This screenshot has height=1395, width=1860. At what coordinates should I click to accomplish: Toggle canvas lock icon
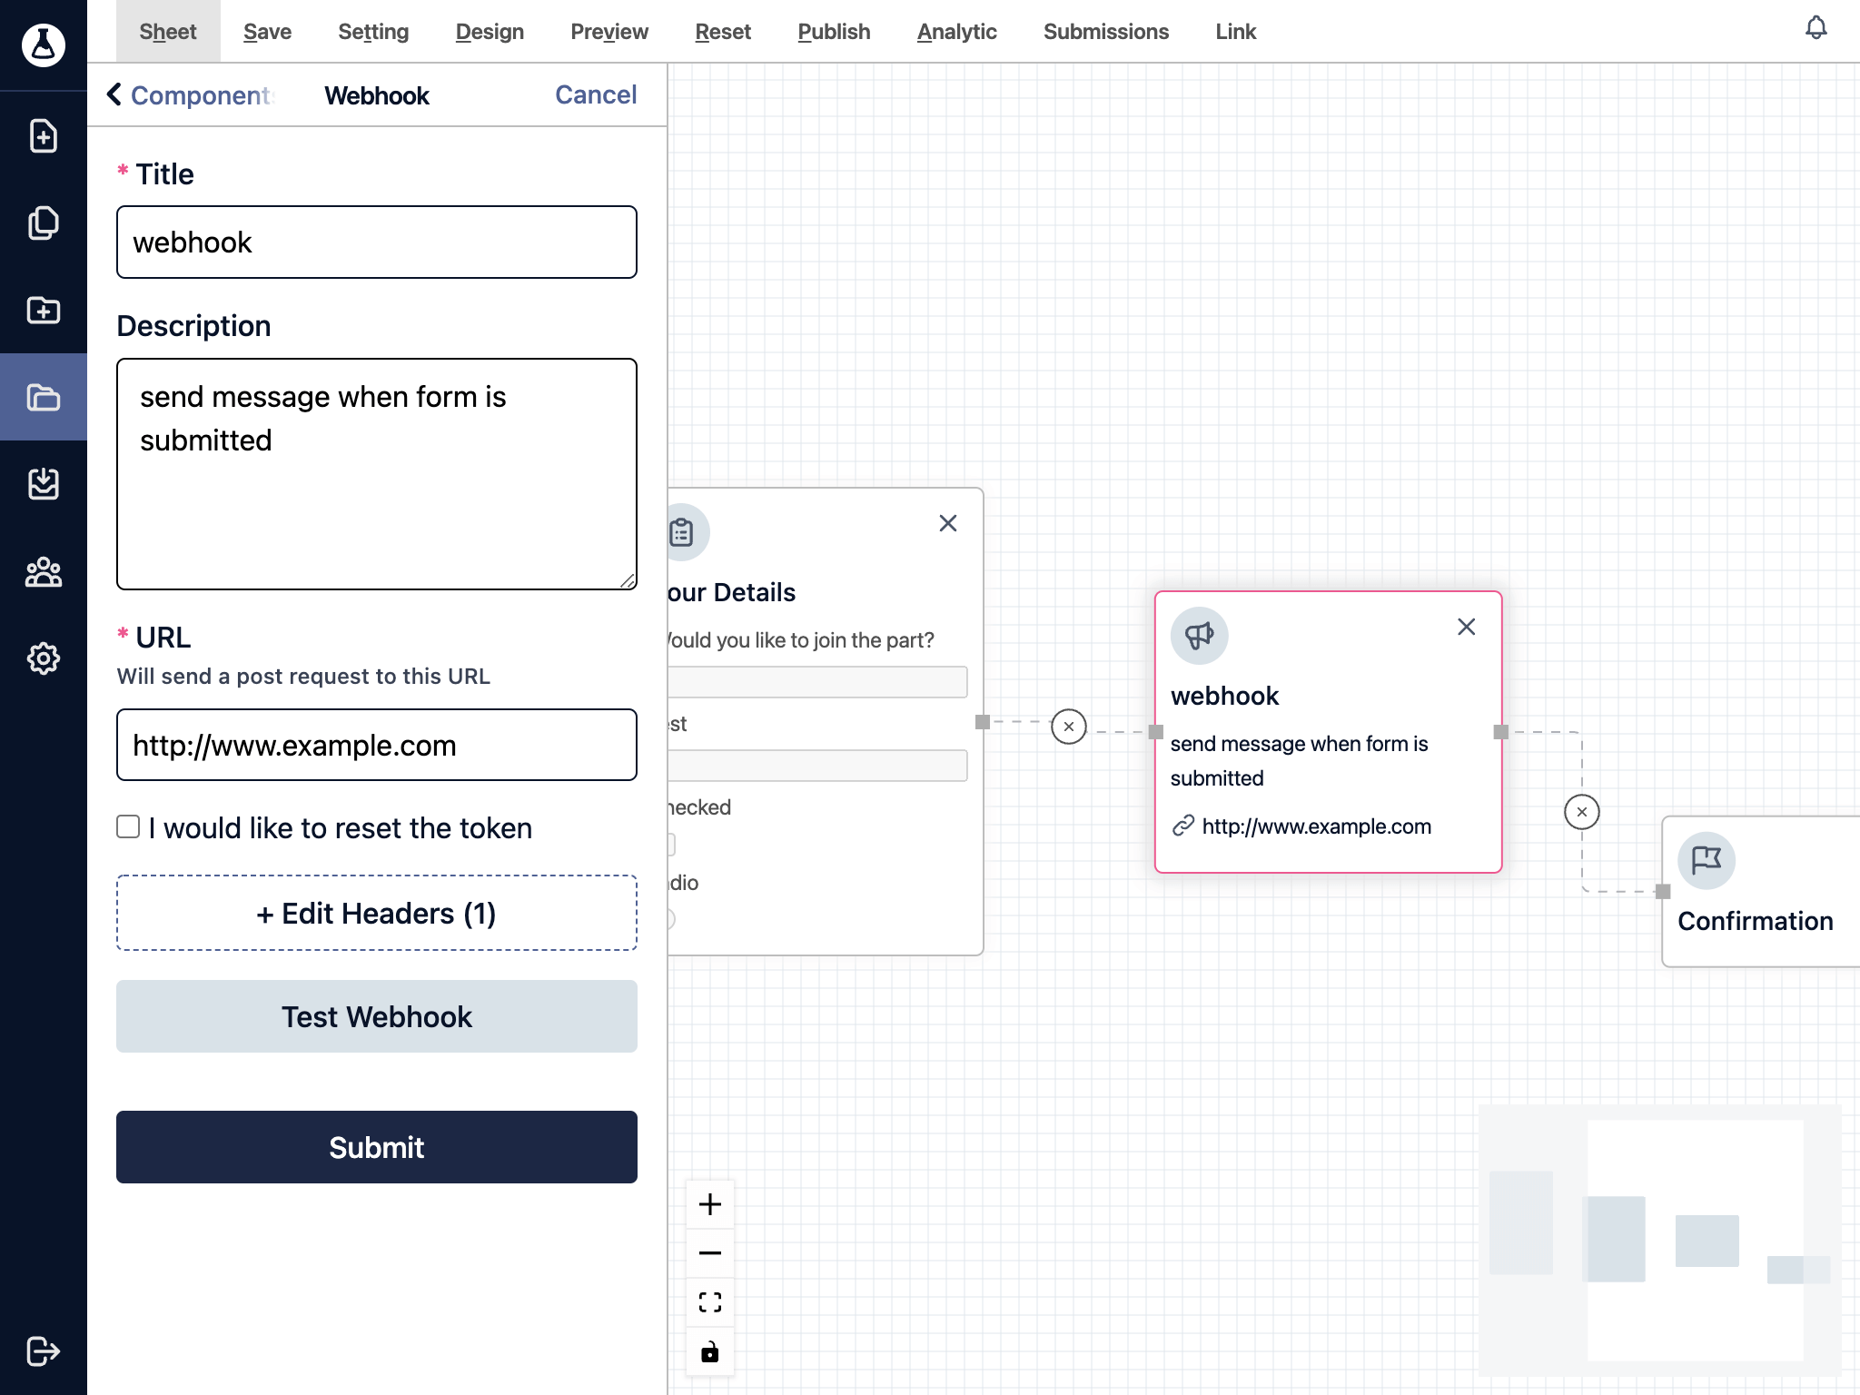(x=710, y=1351)
